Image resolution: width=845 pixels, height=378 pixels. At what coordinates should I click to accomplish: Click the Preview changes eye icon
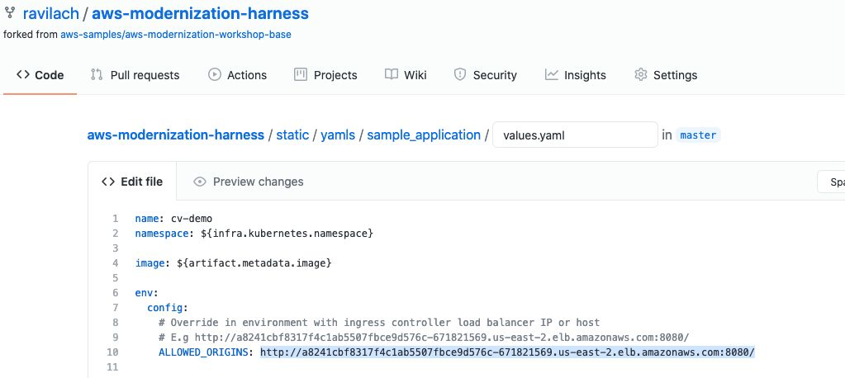coord(200,182)
